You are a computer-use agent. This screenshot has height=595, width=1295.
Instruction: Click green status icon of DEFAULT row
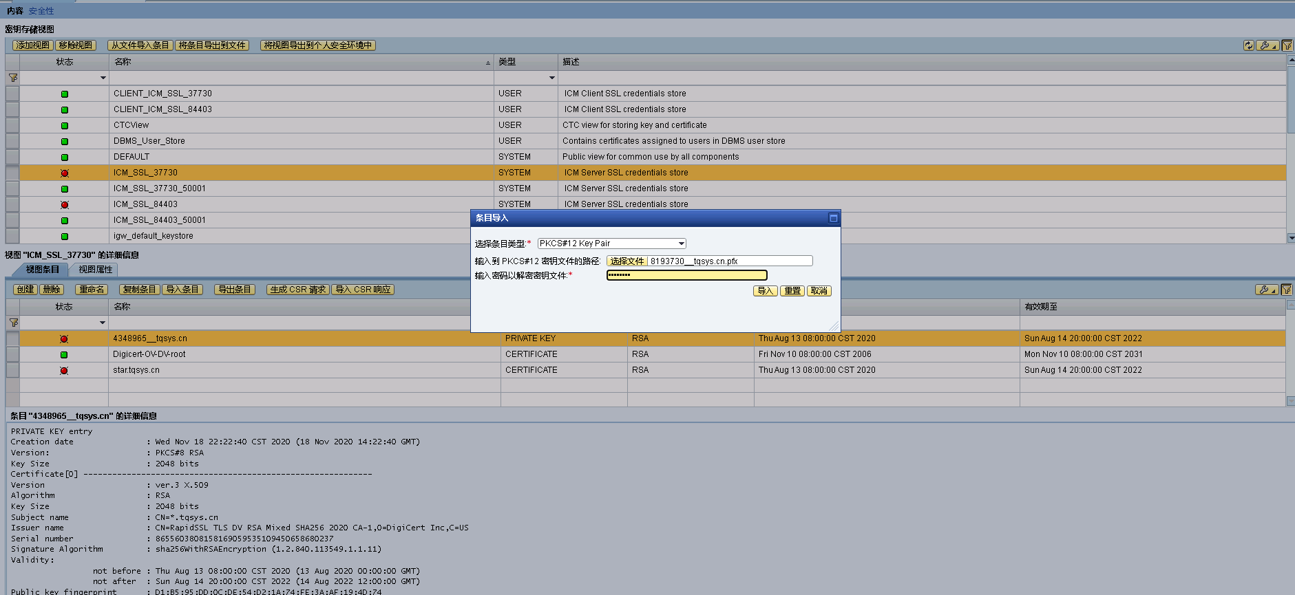pos(65,158)
